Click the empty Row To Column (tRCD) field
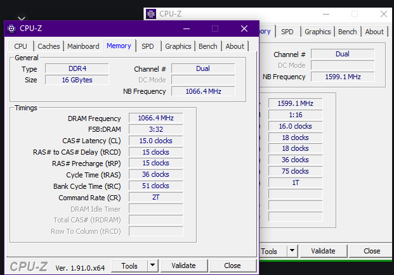Screen dimensions: 394x275 tap(156, 231)
